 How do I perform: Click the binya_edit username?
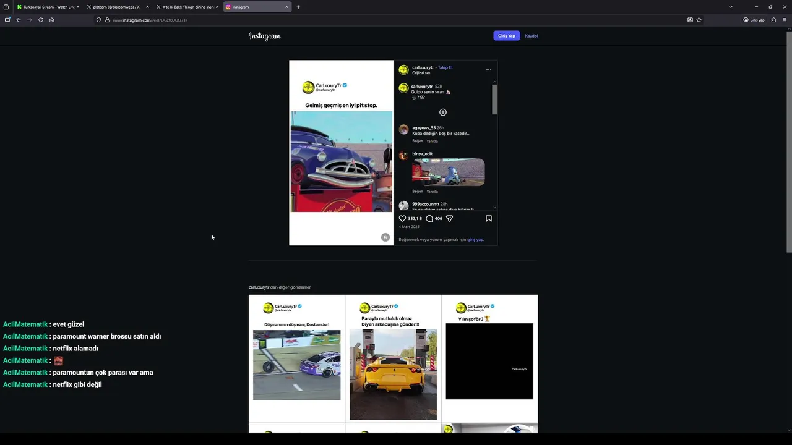pyautogui.click(x=423, y=154)
